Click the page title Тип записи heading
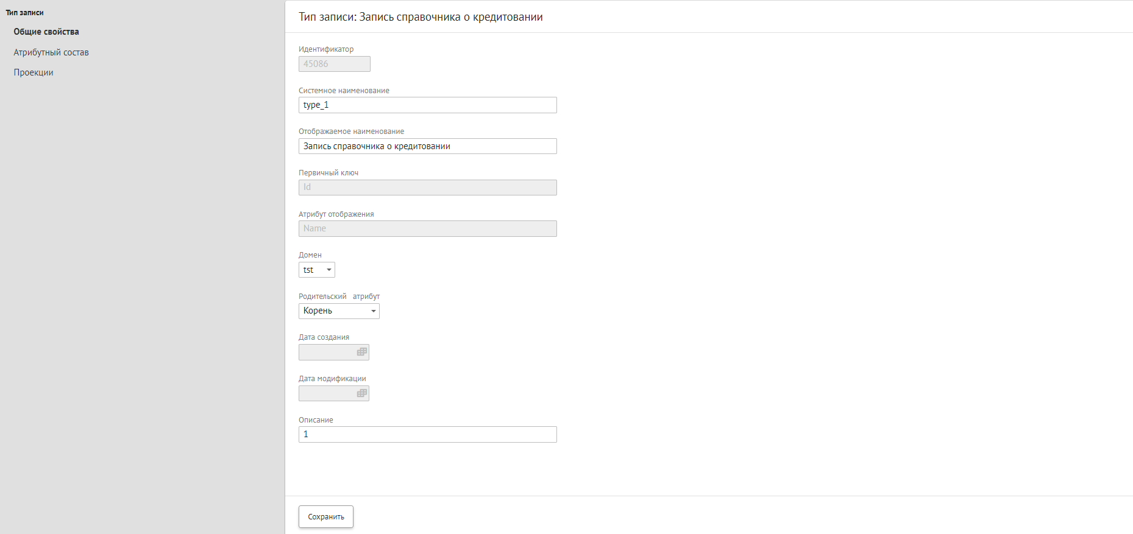The height and width of the screenshot is (534, 1133). pyautogui.click(x=421, y=17)
